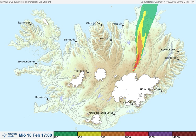The width and height of the screenshot is (196, 139).
Task: Click the Stykkishólmur marker dot
Action: (x=36, y=64)
